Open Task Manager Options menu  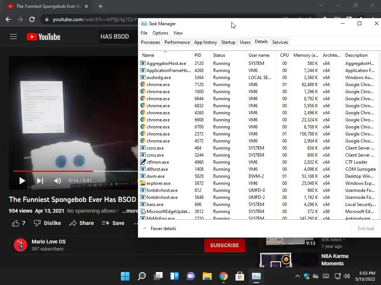coord(160,33)
